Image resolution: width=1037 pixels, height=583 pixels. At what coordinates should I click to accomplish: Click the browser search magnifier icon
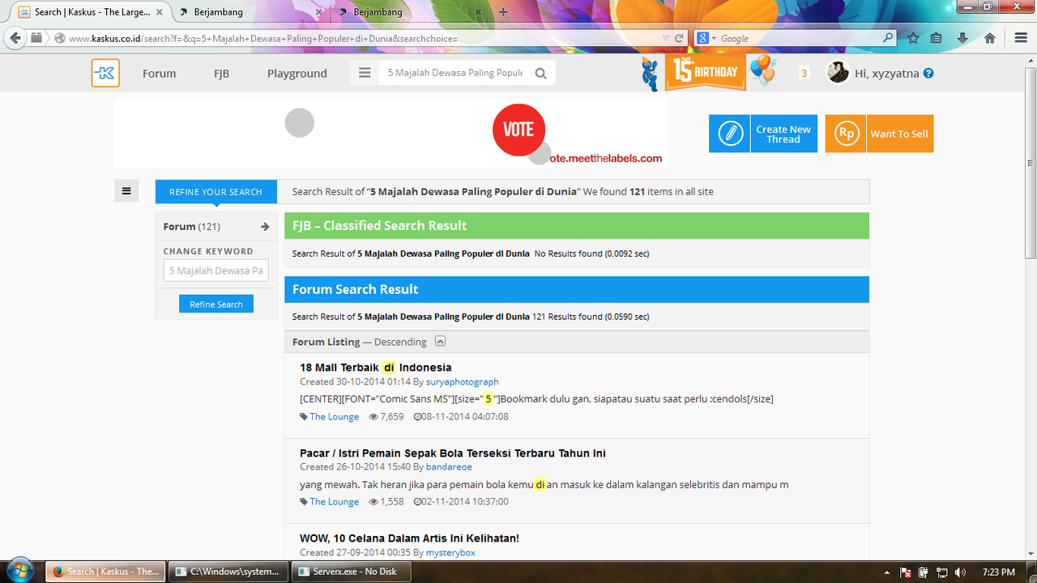pos(888,38)
